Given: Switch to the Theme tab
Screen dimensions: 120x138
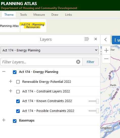Looking at the screenshot, I should click(x=9, y=15).
